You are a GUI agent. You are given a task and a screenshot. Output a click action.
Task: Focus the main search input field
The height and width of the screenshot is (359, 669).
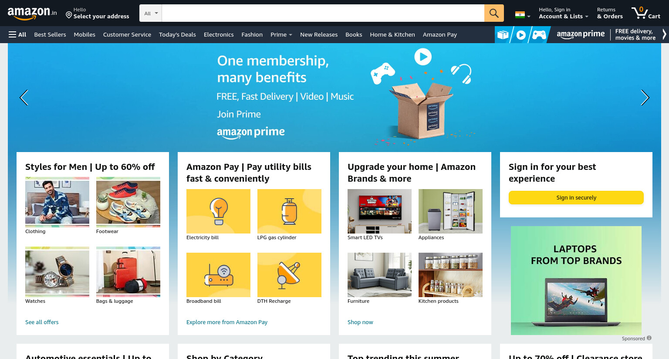pyautogui.click(x=323, y=13)
